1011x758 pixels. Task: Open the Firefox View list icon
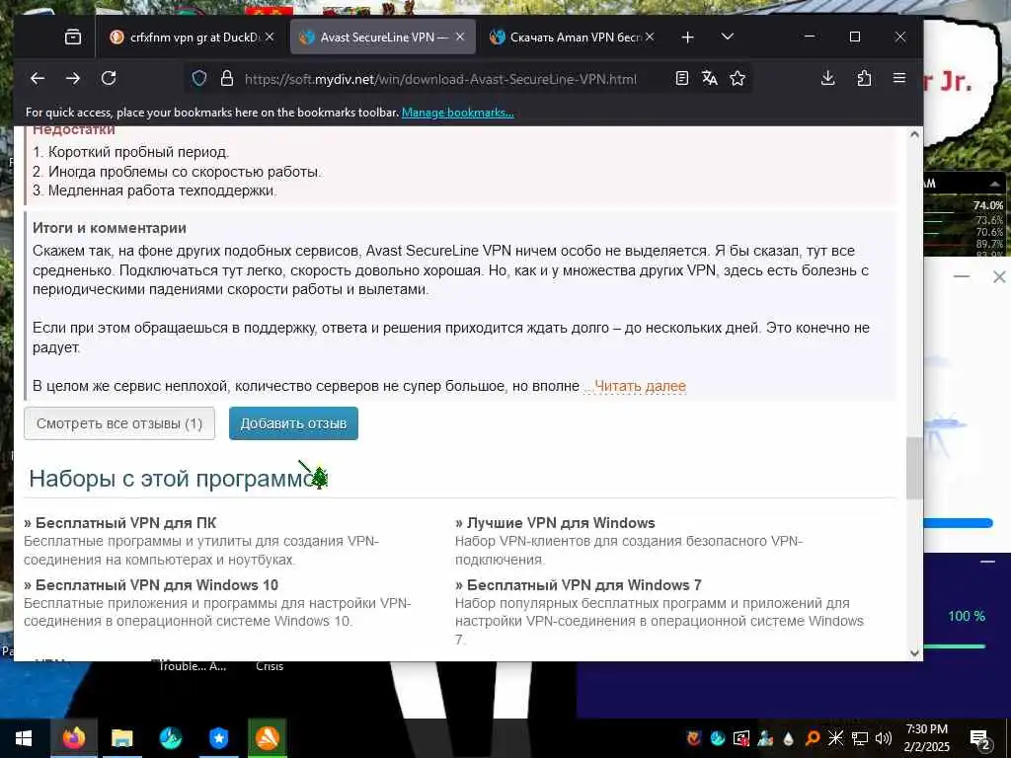point(73,38)
